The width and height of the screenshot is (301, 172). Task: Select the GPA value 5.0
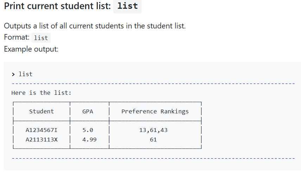tap(88, 130)
